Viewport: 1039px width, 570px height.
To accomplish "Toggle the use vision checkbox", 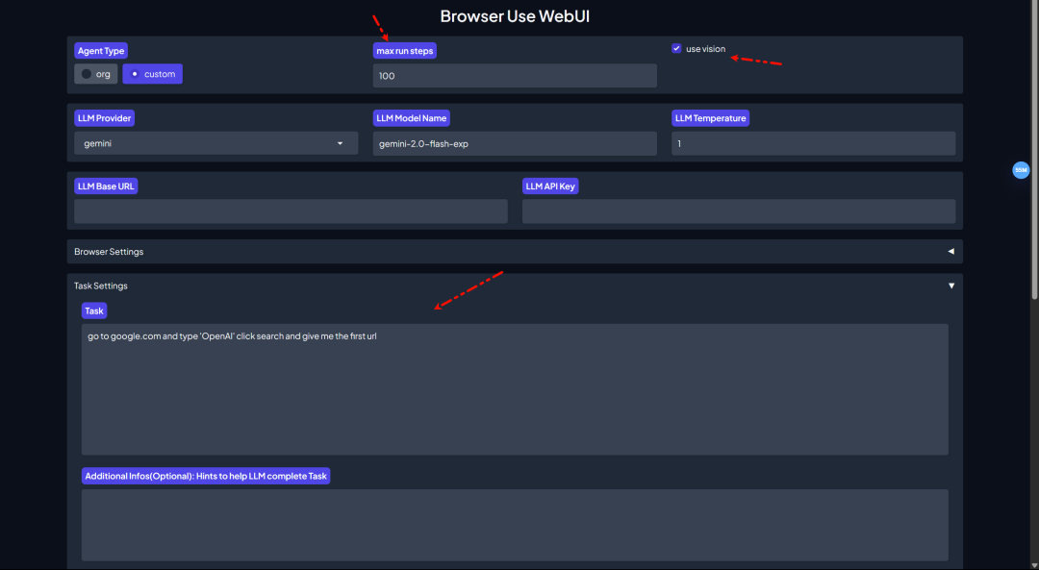I will tap(676, 48).
